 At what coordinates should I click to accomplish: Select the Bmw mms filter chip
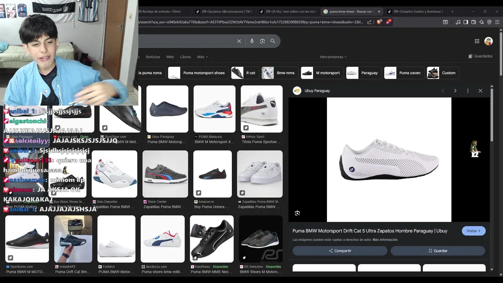point(280,73)
